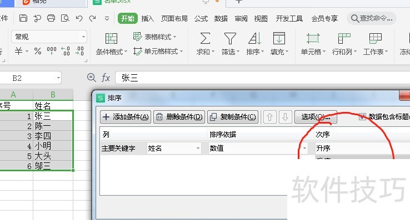
Task: Open the 数据 tab
Action: (221, 18)
